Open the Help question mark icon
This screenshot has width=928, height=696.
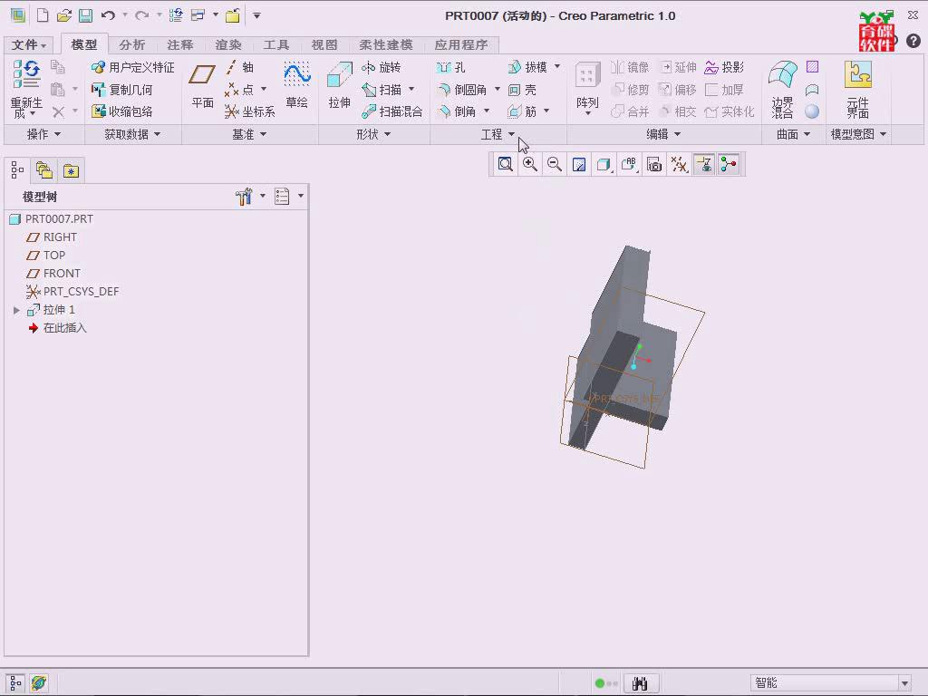pos(913,40)
